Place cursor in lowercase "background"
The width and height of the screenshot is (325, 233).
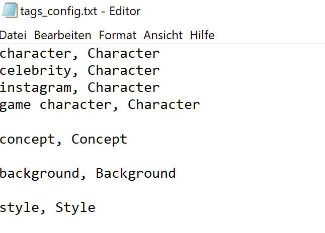tap(40, 173)
